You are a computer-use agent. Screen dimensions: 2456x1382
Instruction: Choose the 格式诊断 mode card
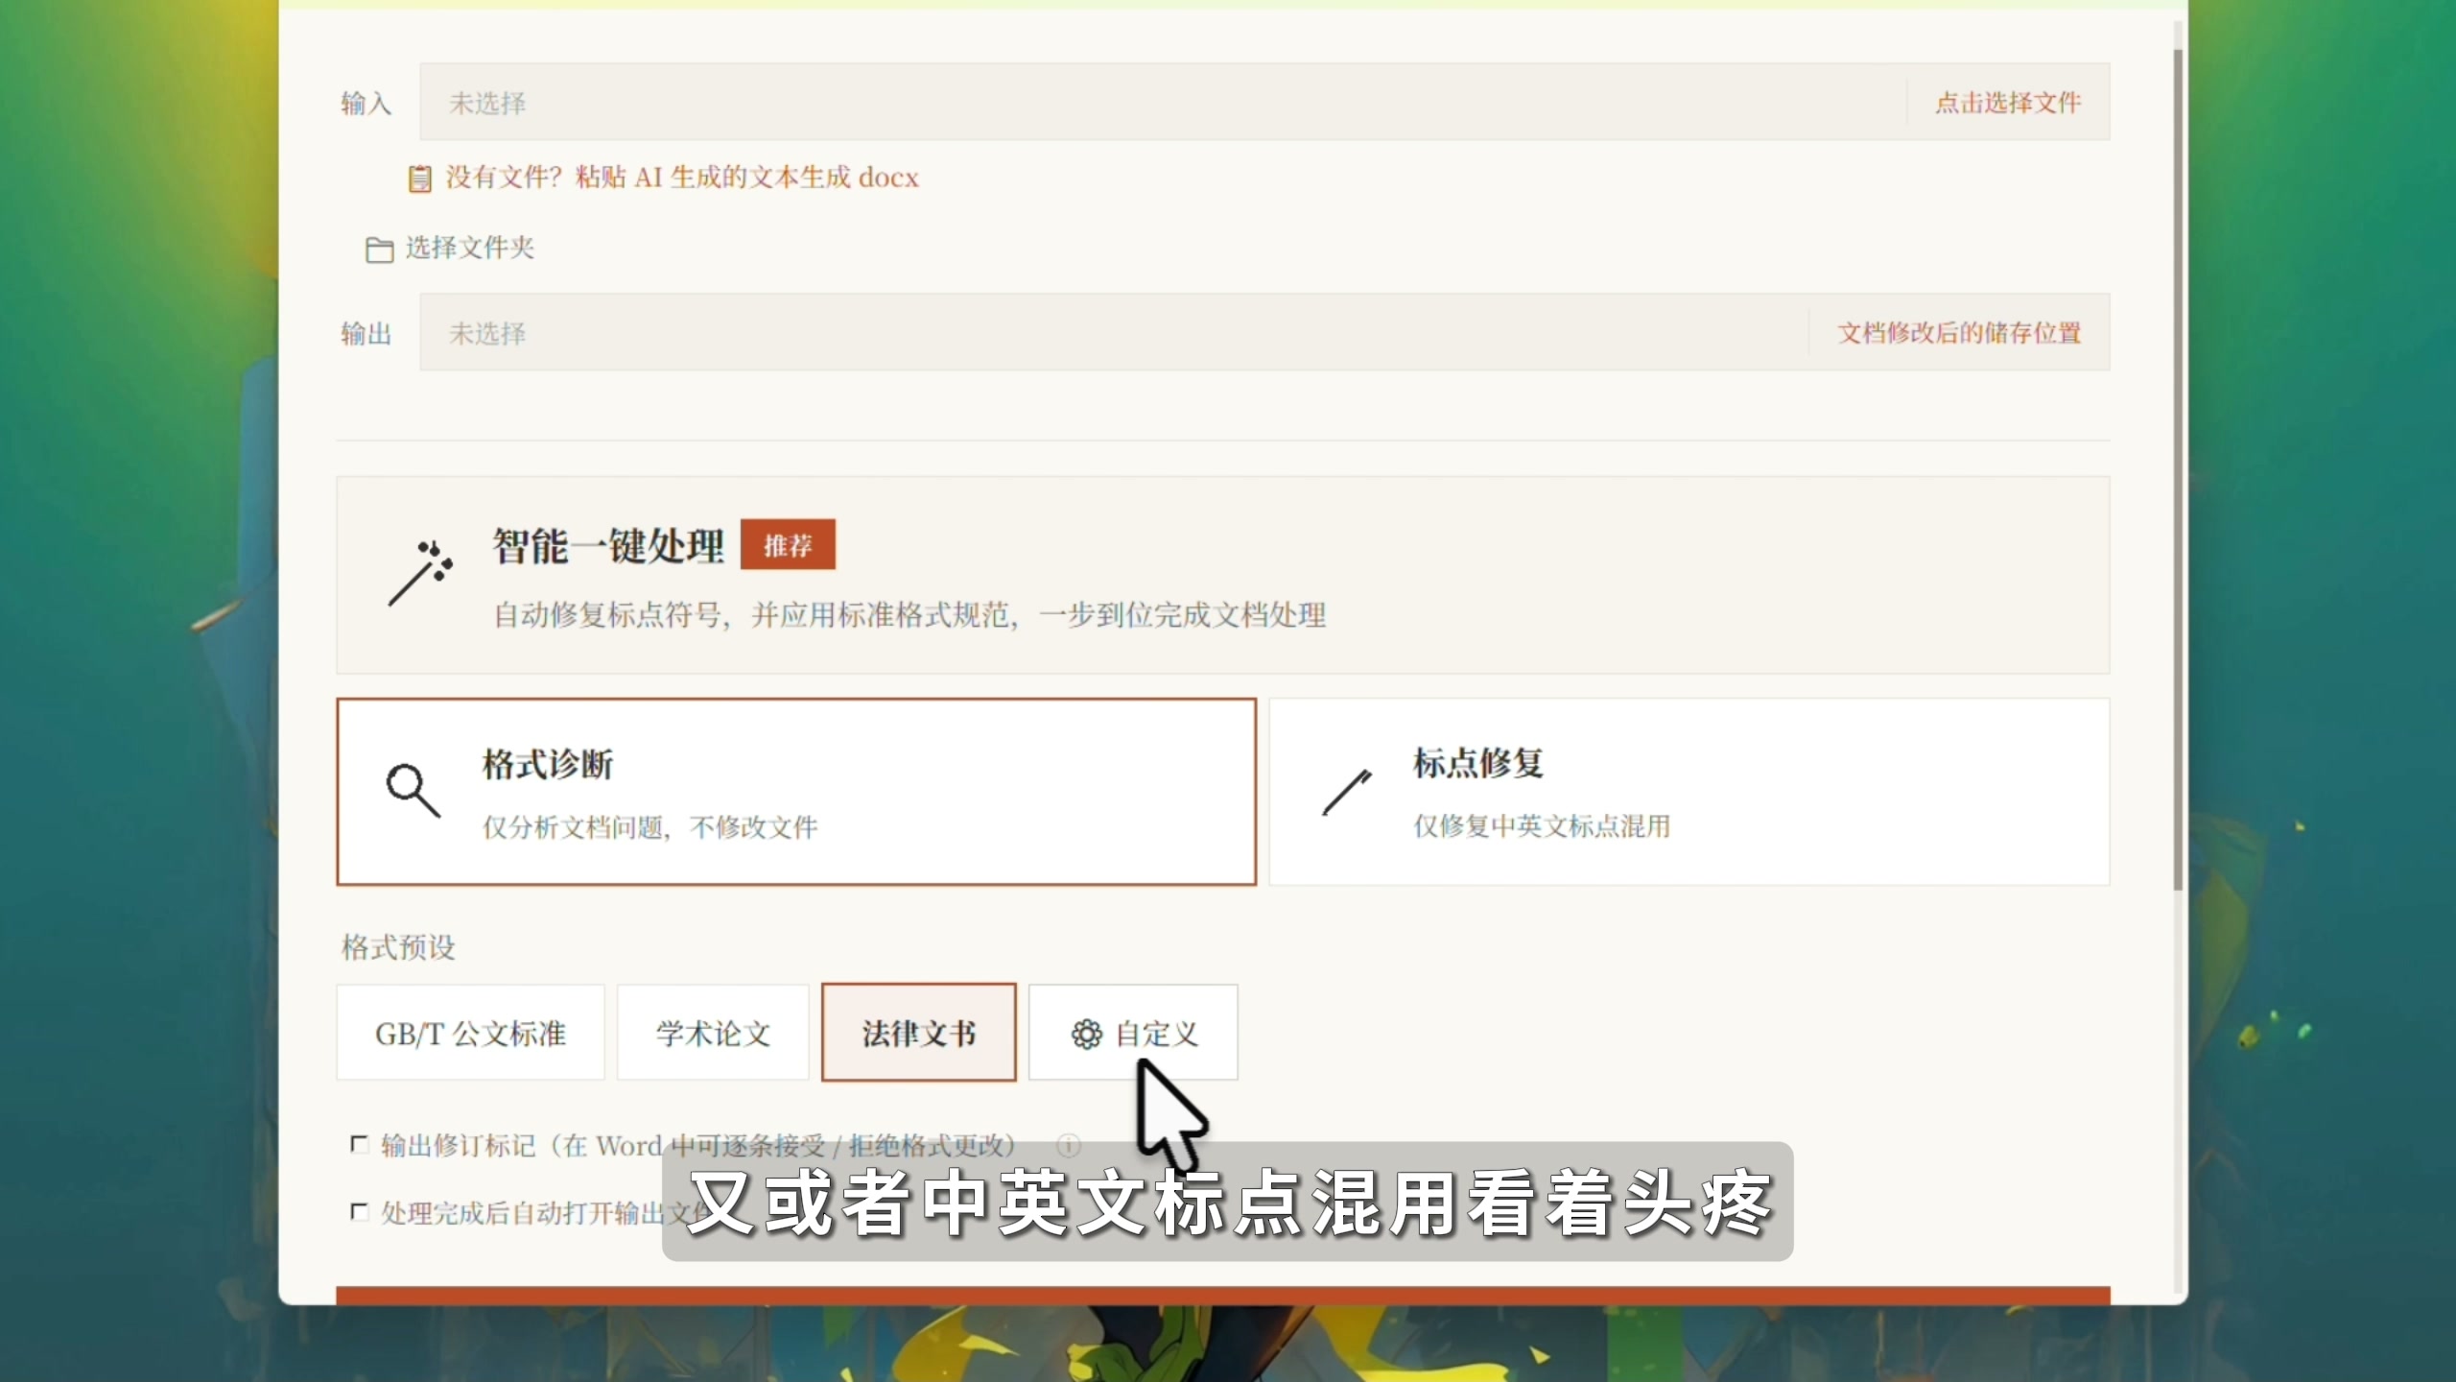796,792
